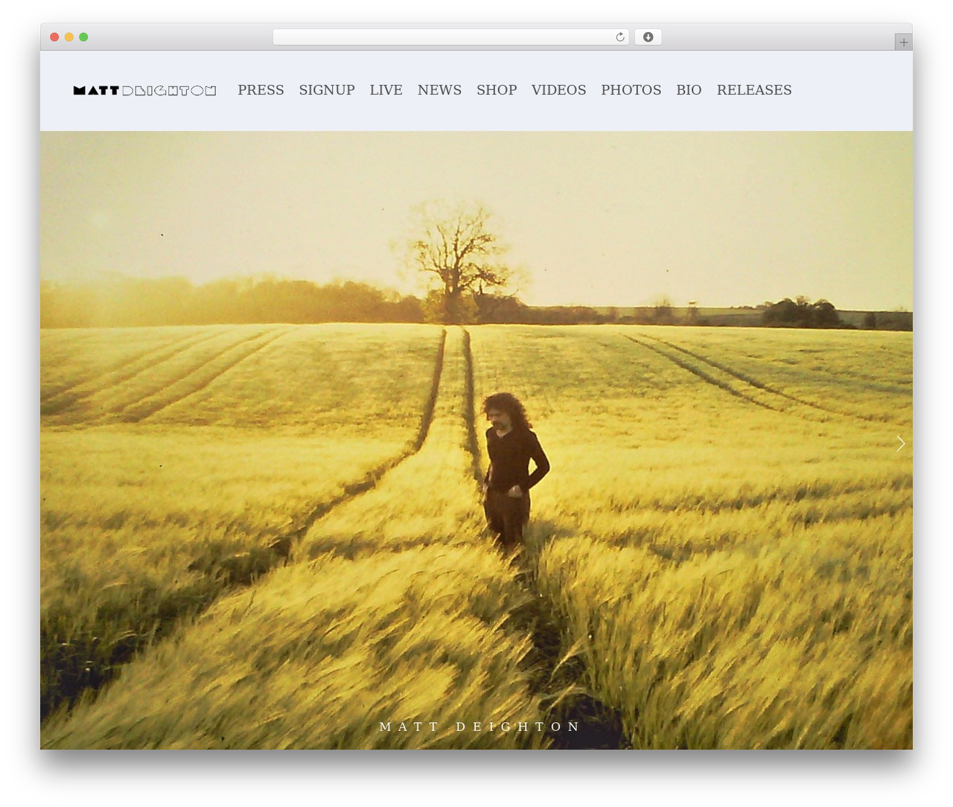This screenshot has width=953, height=807.
Task: Open the LIVE menu item
Action: click(x=386, y=90)
